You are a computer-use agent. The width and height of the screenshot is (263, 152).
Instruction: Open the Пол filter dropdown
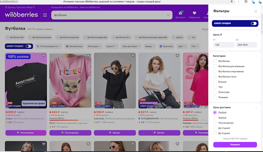(195, 46)
